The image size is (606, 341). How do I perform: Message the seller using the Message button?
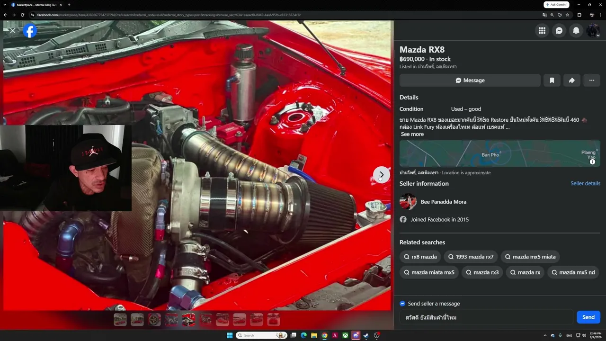pos(470,81)
